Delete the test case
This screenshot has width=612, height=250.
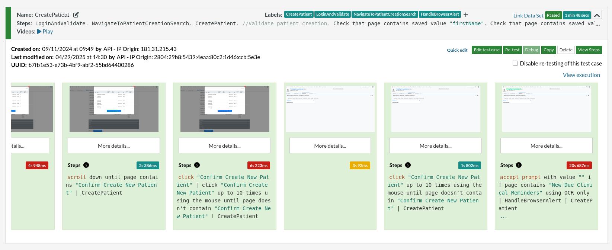point(566,50)
